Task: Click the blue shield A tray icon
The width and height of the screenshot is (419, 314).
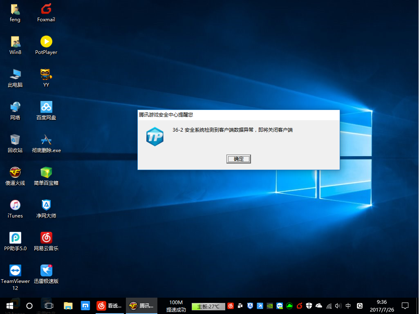Action: [250, 306]
